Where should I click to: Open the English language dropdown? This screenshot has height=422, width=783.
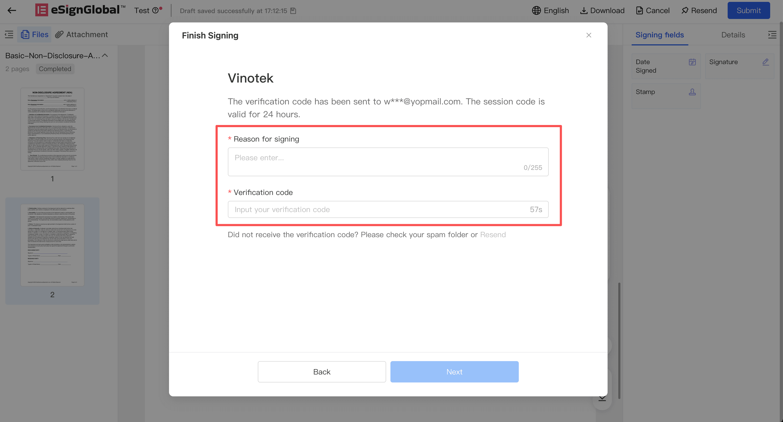[550, 11]
